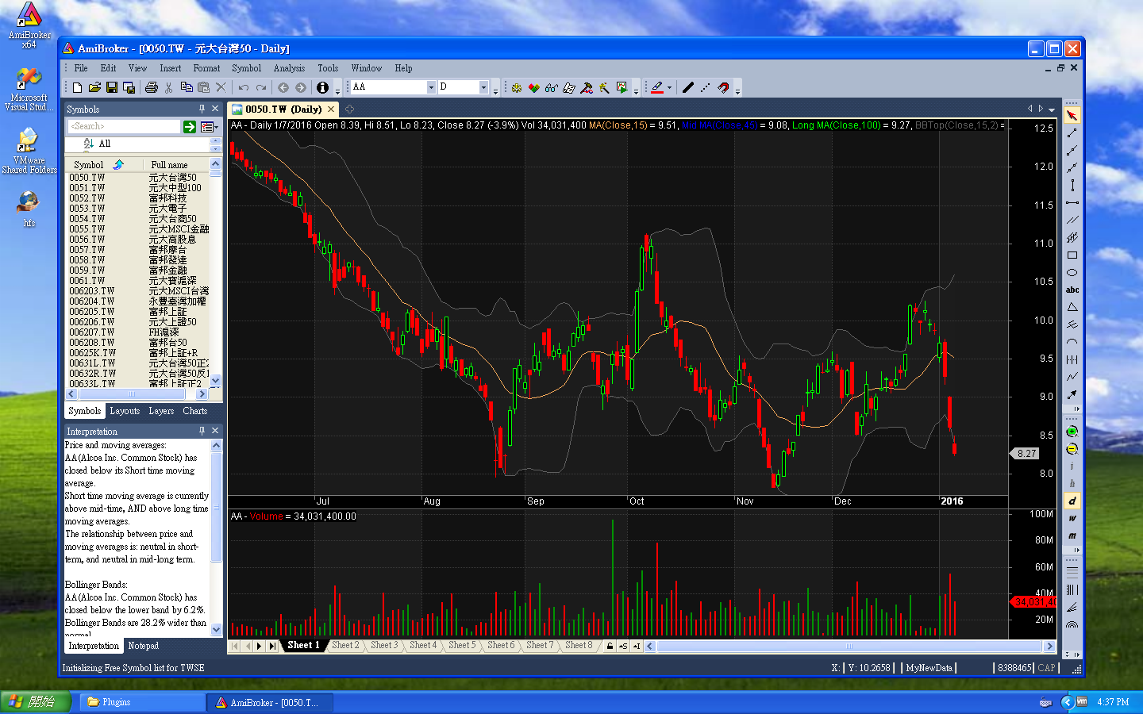Select Sheet 2 chart tab
The height and width of the screenshot is (714, 1143).
click(x=345, y=645)
